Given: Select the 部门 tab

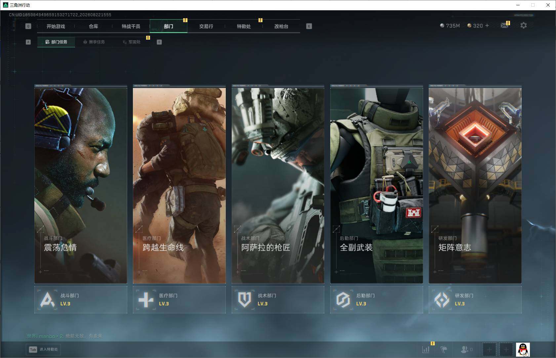Looking at the screenshot, I should pyautogui.click(x=169, y=26).
